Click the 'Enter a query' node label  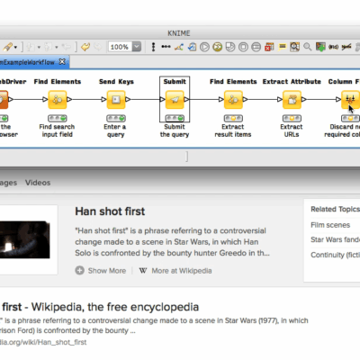[x=115, y=130]
